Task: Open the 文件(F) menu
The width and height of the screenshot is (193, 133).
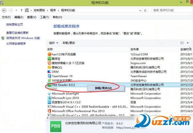Action: click(x=6, y=17)
